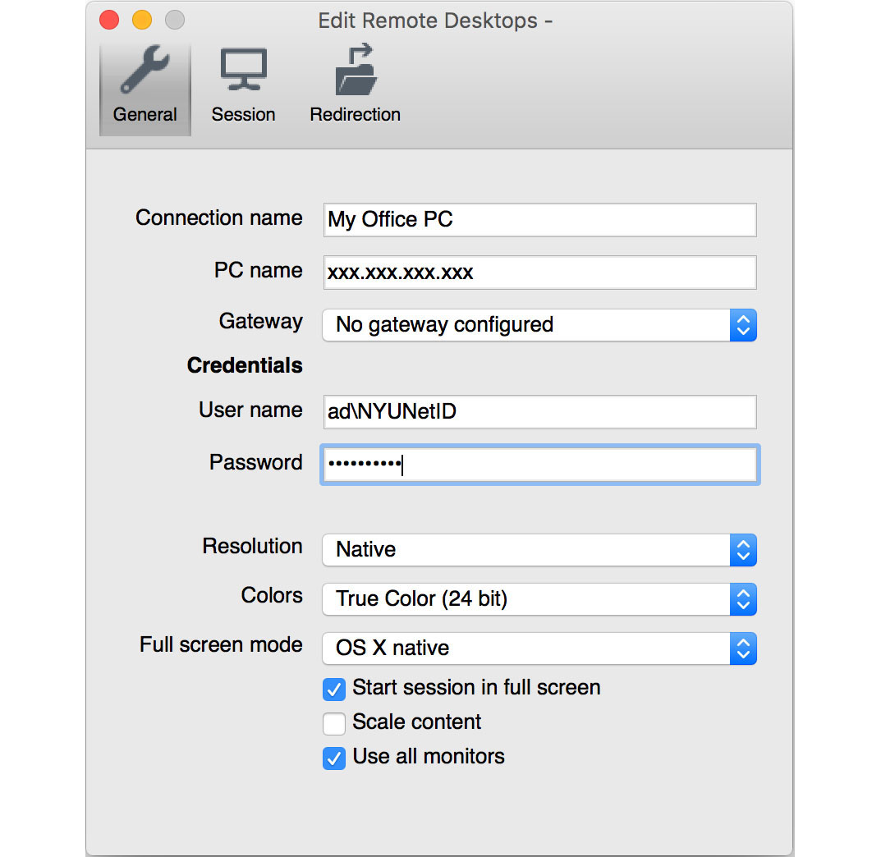
Task: Enable the Scale content checkbox
Action: [x=334, y=723]
